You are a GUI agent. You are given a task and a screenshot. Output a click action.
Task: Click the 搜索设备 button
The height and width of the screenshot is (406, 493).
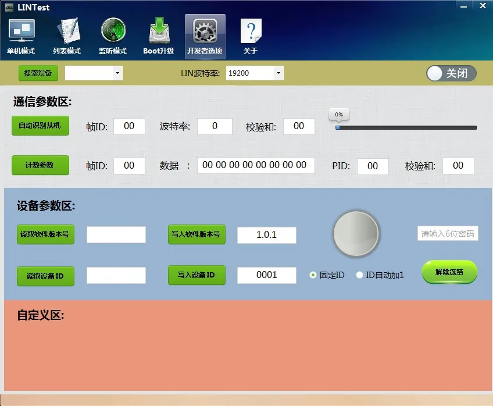pos(38,73)
